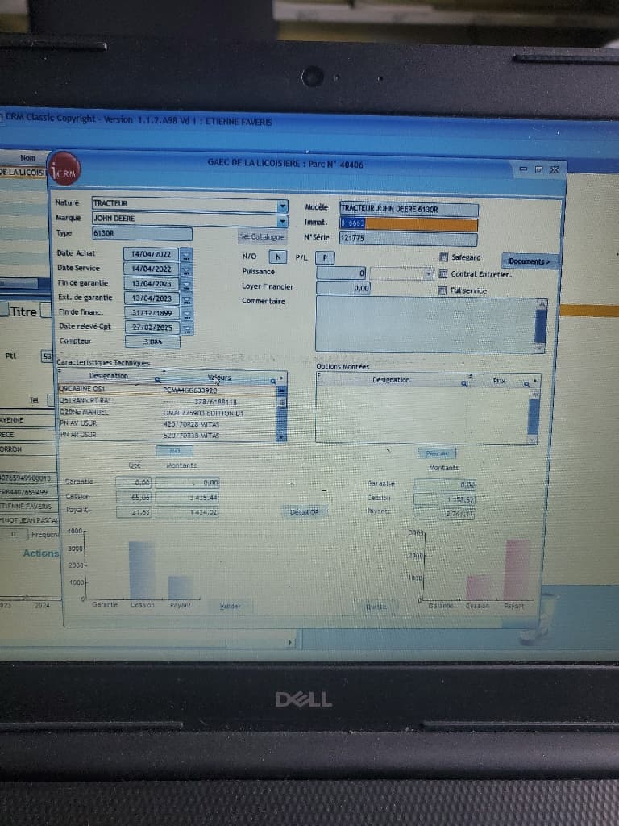The image size is (619, 826).
Task: Open calendar picker for Ext. de garantie
Action: pyautogui.click(x=187, y=299)
